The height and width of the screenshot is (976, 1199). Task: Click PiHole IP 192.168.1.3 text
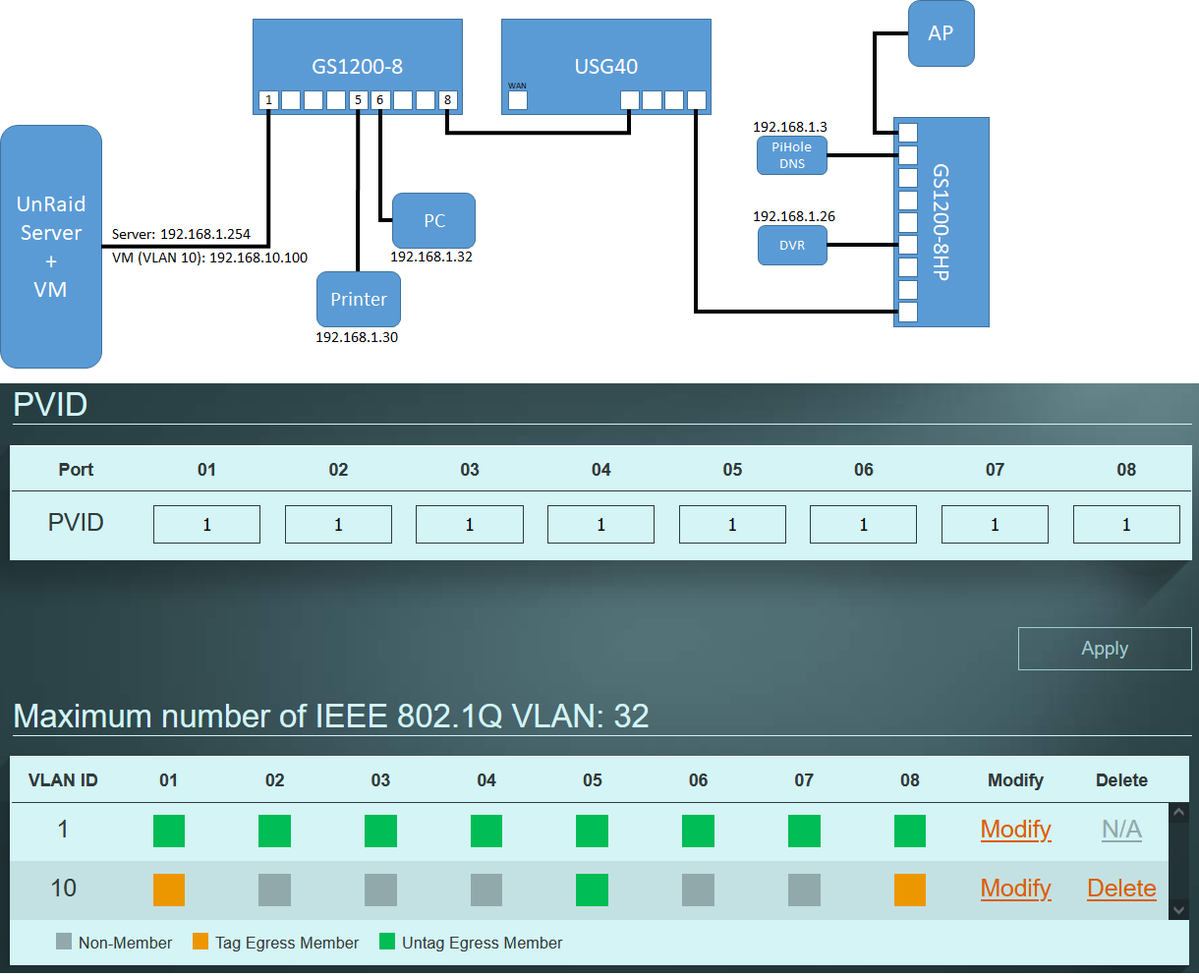790,127
